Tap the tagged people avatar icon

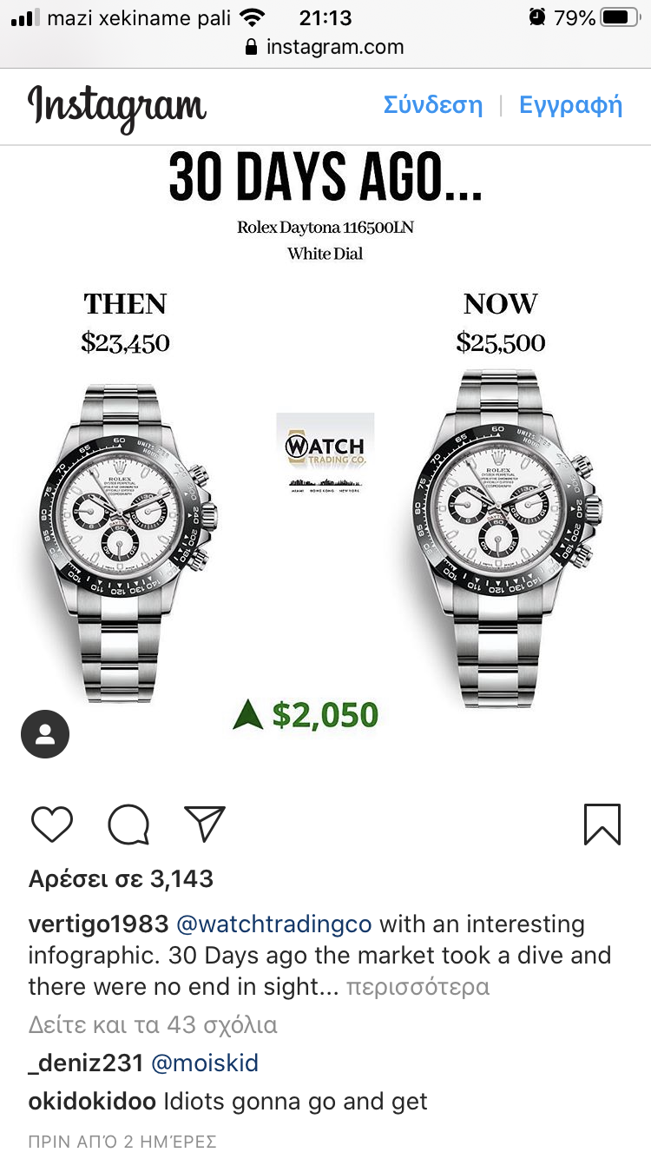pyautogui.click(x=45, y=734)
